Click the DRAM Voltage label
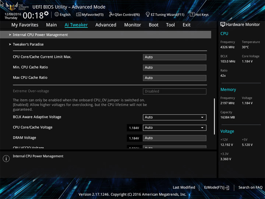Viewport: 265px width, 199px height. click(25, 138)
